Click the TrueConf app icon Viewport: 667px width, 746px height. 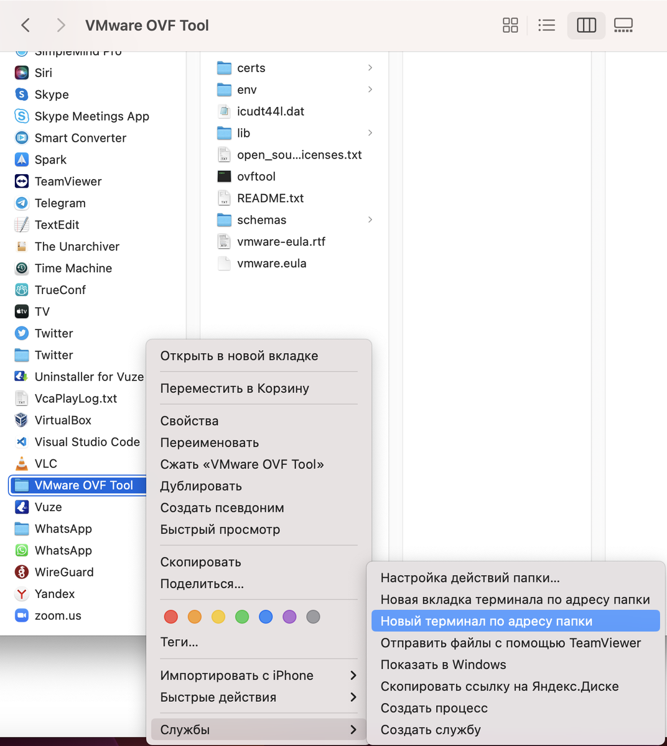coord(22,290)
